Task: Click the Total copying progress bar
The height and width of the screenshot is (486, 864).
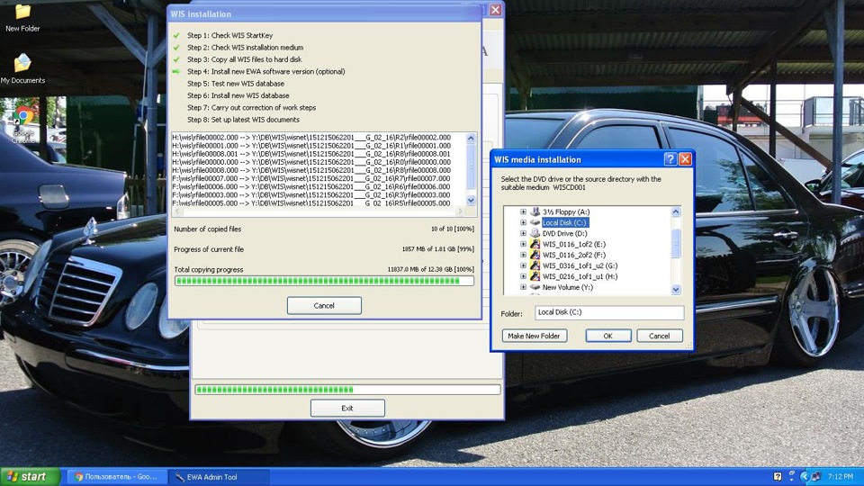Action: coord(324,281)
